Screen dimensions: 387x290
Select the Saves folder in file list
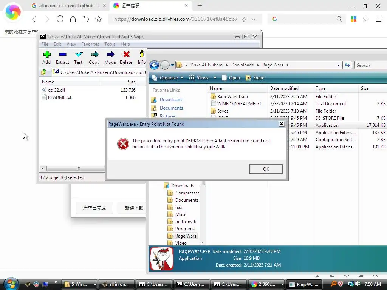click(x=223, y=111)
